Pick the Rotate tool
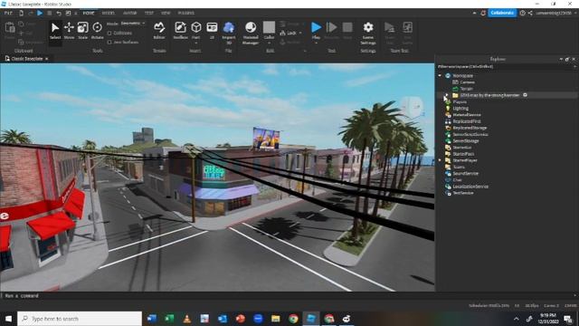Viewport: 579px width, 326px height. click(x=97, y=30)
